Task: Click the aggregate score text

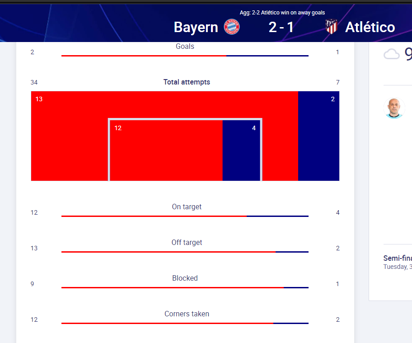Action: (x=282, y=13)
